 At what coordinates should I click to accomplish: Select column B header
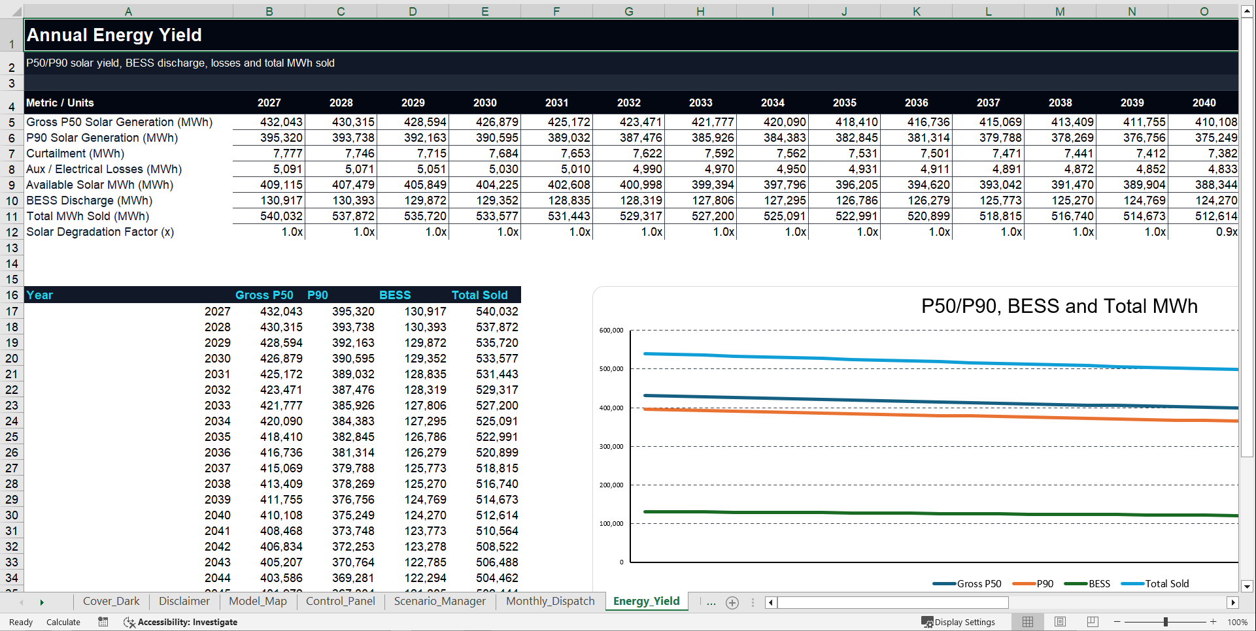(x=269, y=11)
